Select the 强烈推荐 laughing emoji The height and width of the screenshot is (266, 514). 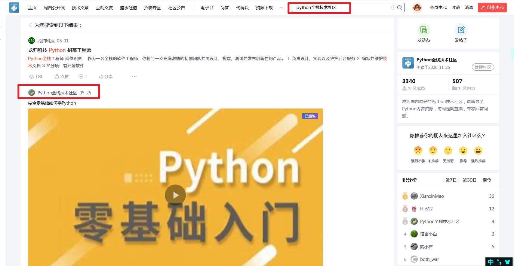point(478,151)
